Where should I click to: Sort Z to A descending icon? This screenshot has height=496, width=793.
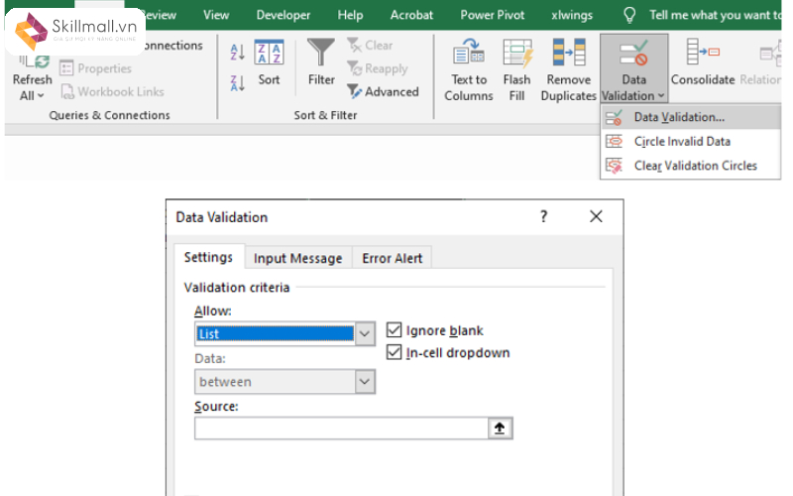(x=237, y=83)
